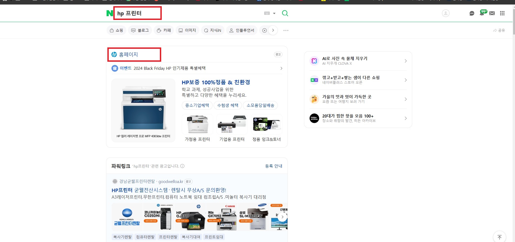This screenshot has height=242, width=515.
Task: Click the HP Color LaserJet Pro MFP 4303dw image
Action: click(x=143, y=110)
